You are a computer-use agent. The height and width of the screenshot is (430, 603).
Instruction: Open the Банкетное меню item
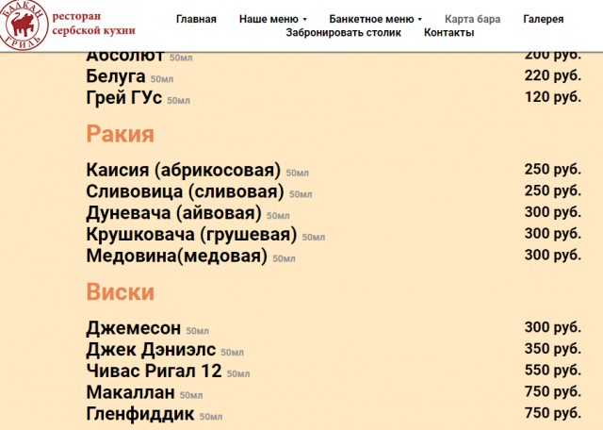tap(371, 19)
